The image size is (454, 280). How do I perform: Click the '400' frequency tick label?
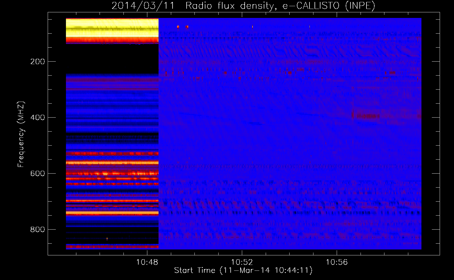tap(38, 118)
